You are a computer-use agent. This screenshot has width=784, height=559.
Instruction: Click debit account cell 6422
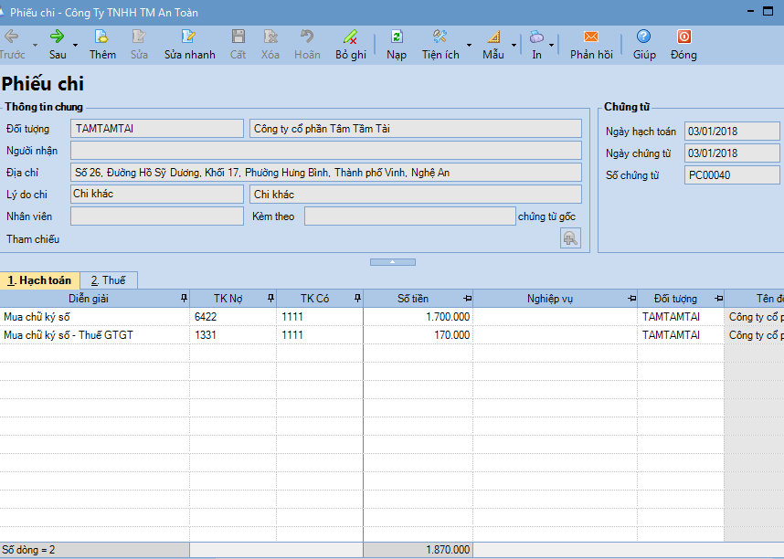[x=233, y=317]
